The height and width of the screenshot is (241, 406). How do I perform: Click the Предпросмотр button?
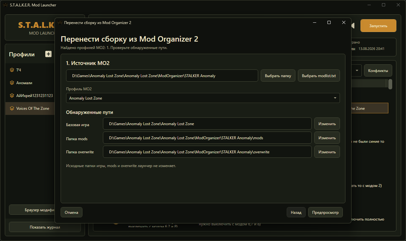tap(326, 212)
